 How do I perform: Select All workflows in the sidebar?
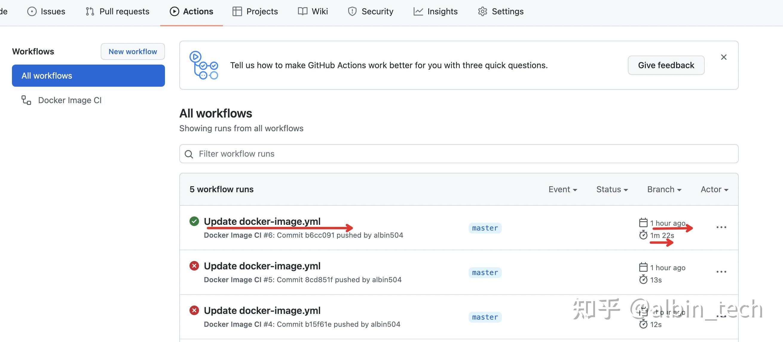click(88, 75)
